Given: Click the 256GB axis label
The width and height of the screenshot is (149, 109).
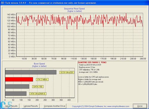Looking at the screenshot, I should pyautogui.click(x=143, y=59).
